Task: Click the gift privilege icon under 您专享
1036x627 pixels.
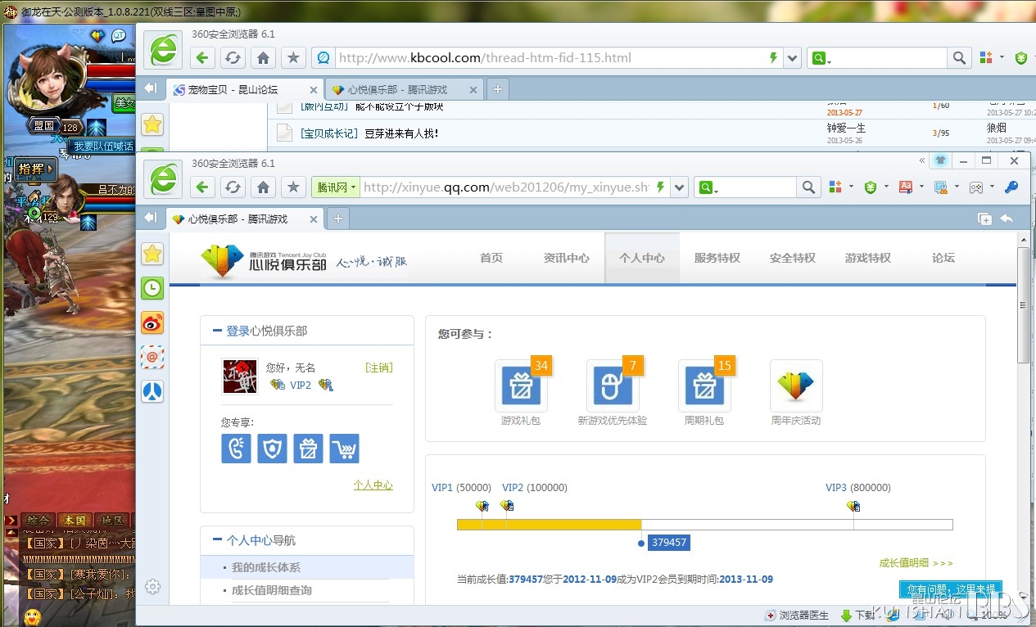Action: pyautogui.click(x=308, y=449)
